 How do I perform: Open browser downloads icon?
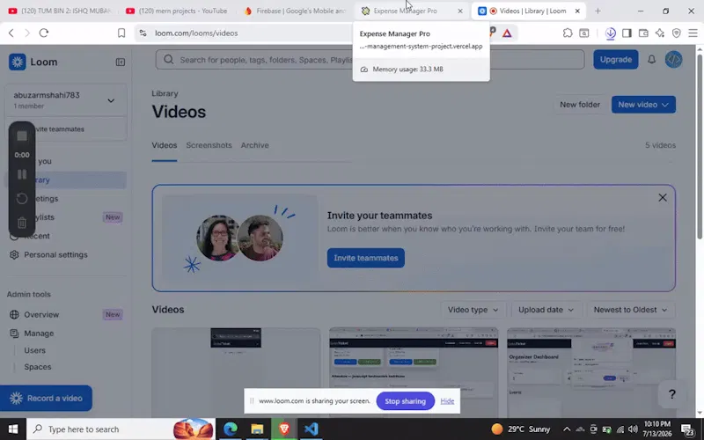point(610,33)
